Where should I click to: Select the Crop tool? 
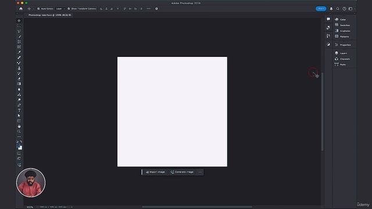click(19, 42)
